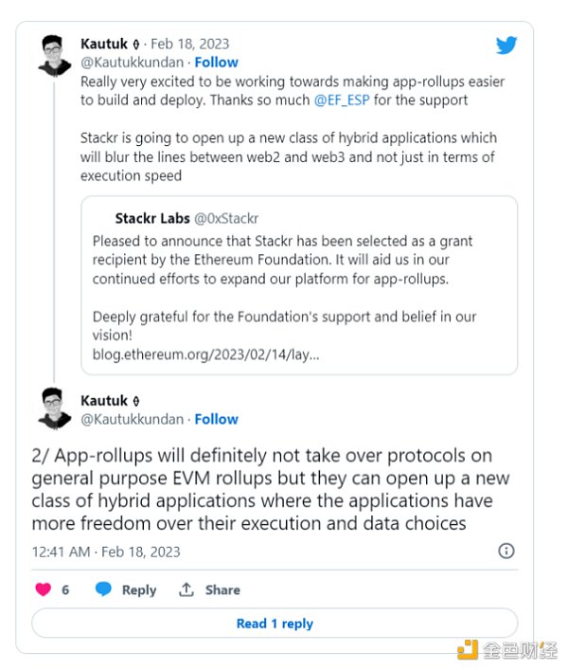Viewport: 568px width, 670px height.
Task: Open the blog.ethereum.org link
Action: [206, 354]
